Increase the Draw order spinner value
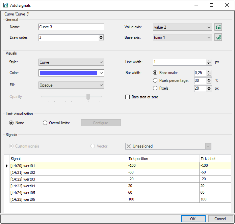This screenshot has height=224, width=235. point(101,36)
